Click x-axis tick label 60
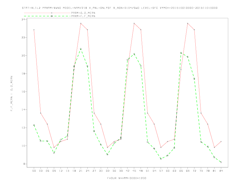The width and height of the screenshot is (241, 186). [x=168, y=171]
